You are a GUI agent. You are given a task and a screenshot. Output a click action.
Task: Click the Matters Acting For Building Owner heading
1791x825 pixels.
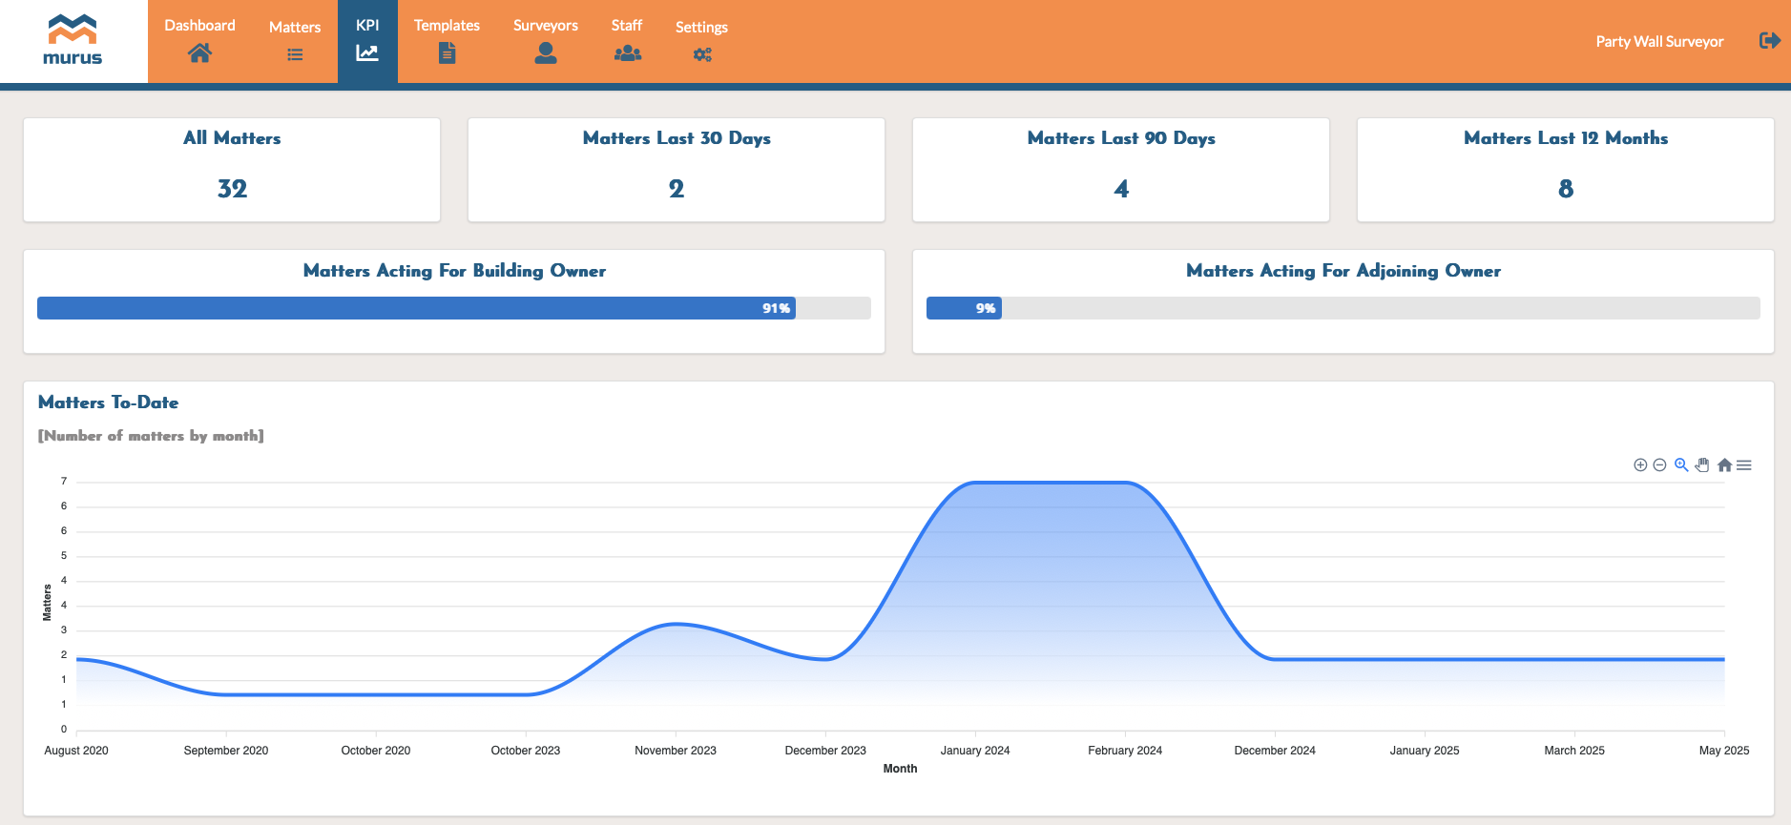(454, 271)
